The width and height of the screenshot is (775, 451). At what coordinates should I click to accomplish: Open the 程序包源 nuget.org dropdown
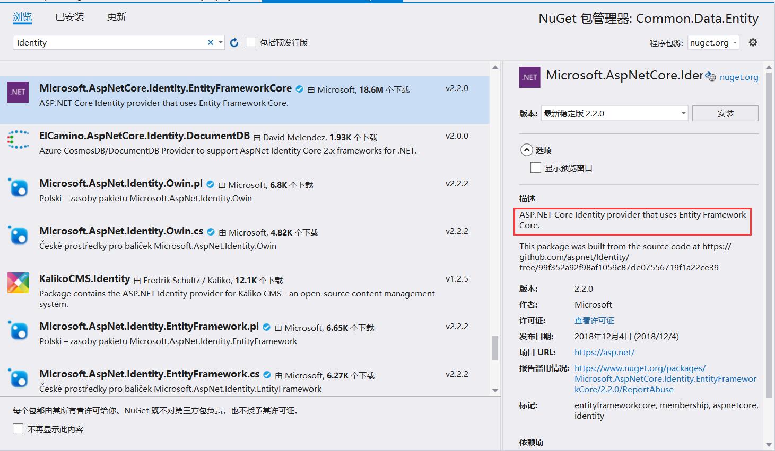[x=713, y=43]
